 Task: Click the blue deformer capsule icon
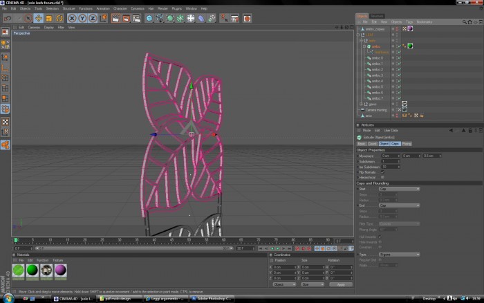point(201,18)
